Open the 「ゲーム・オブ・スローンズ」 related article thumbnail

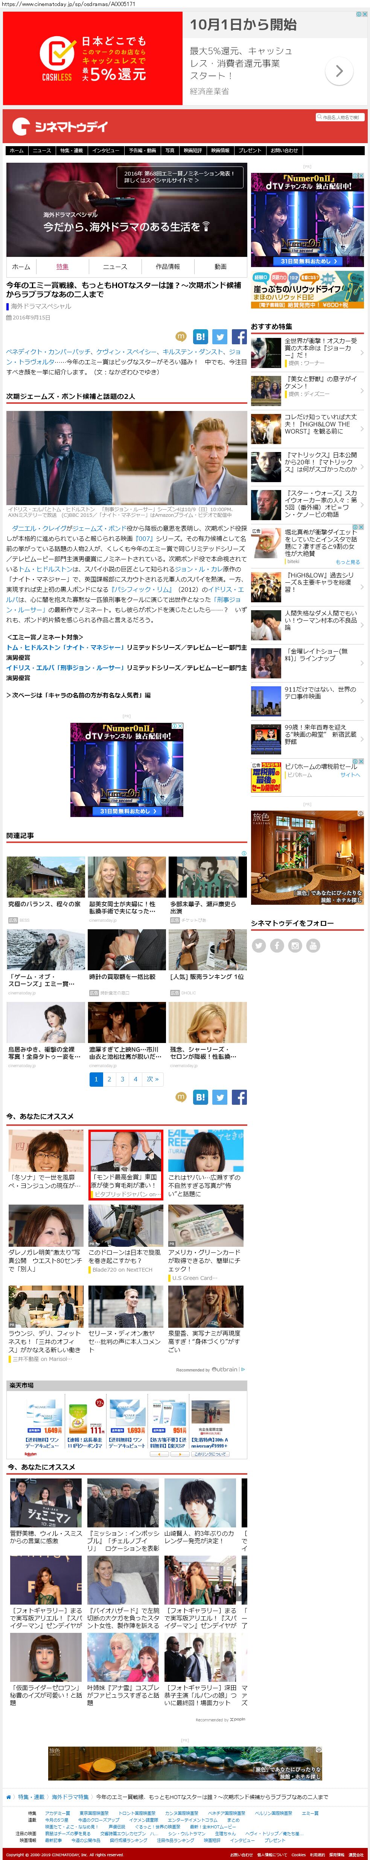(x=46, y=950)
